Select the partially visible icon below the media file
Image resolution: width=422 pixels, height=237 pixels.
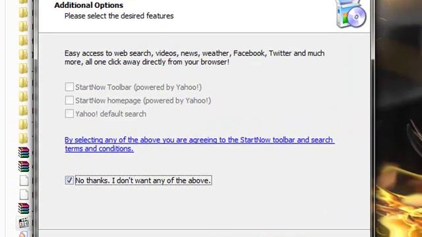(24, 234)
